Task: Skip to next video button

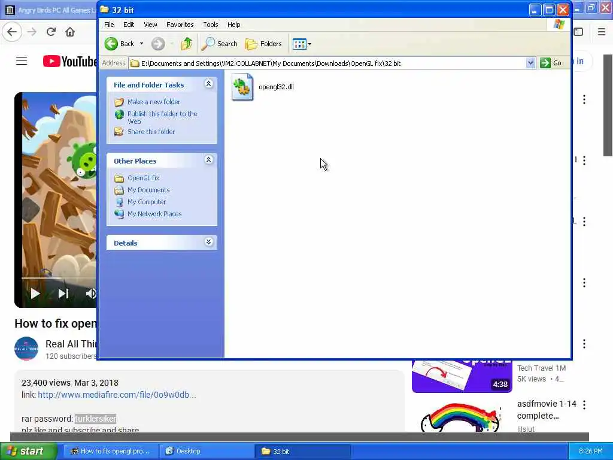Action: click(63, 293)
